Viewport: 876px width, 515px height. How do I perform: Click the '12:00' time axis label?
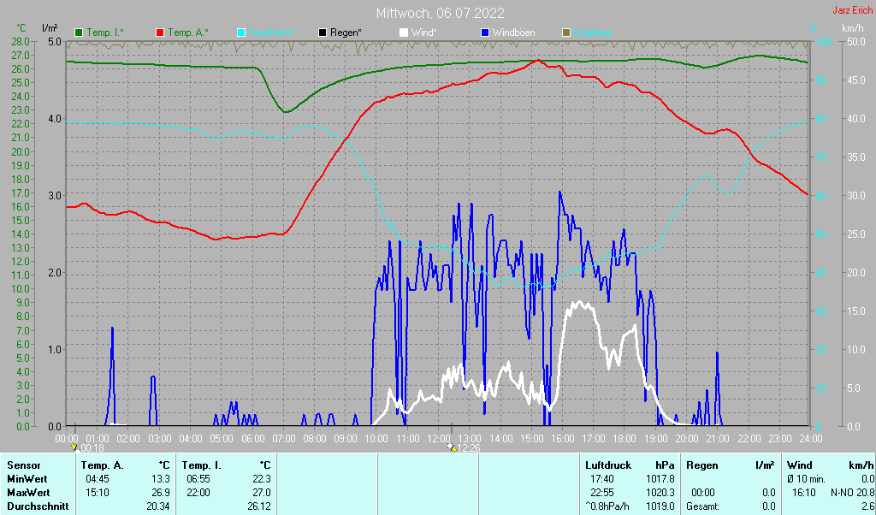438,439
